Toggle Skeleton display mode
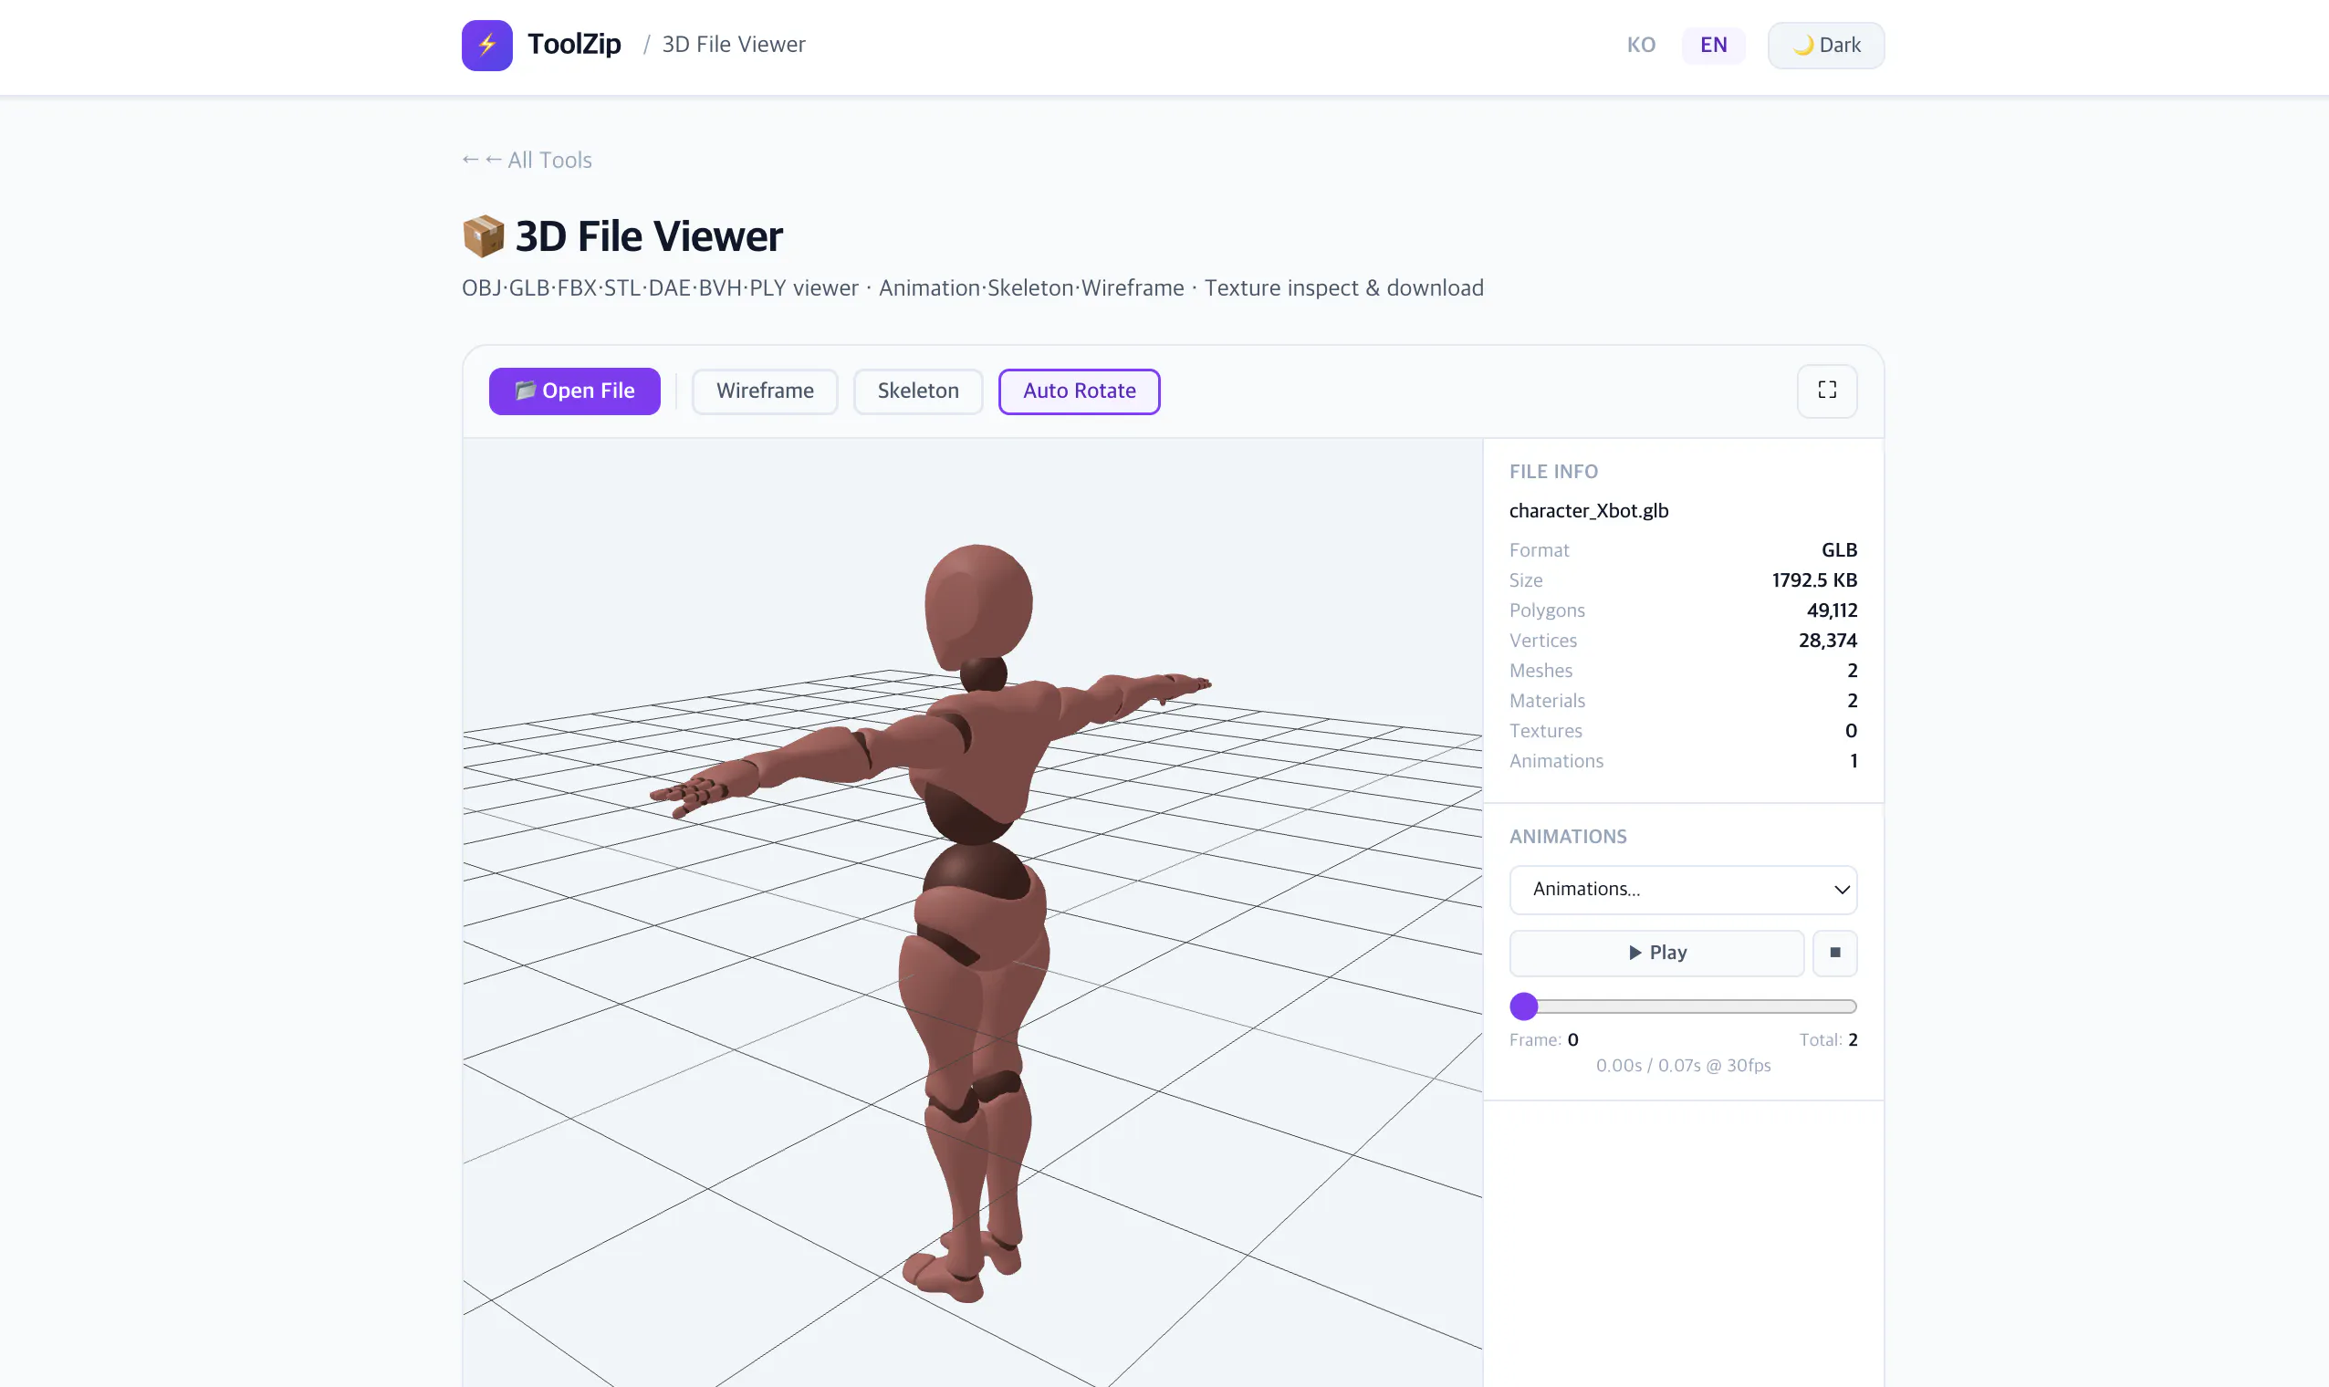This screenshot has height=1387, width=2329. point(918,391)
